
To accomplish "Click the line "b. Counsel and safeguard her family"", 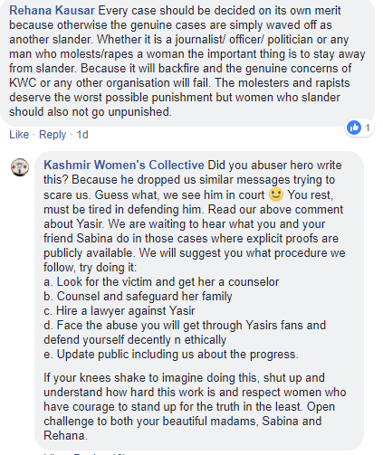I will tap(138, 297).
